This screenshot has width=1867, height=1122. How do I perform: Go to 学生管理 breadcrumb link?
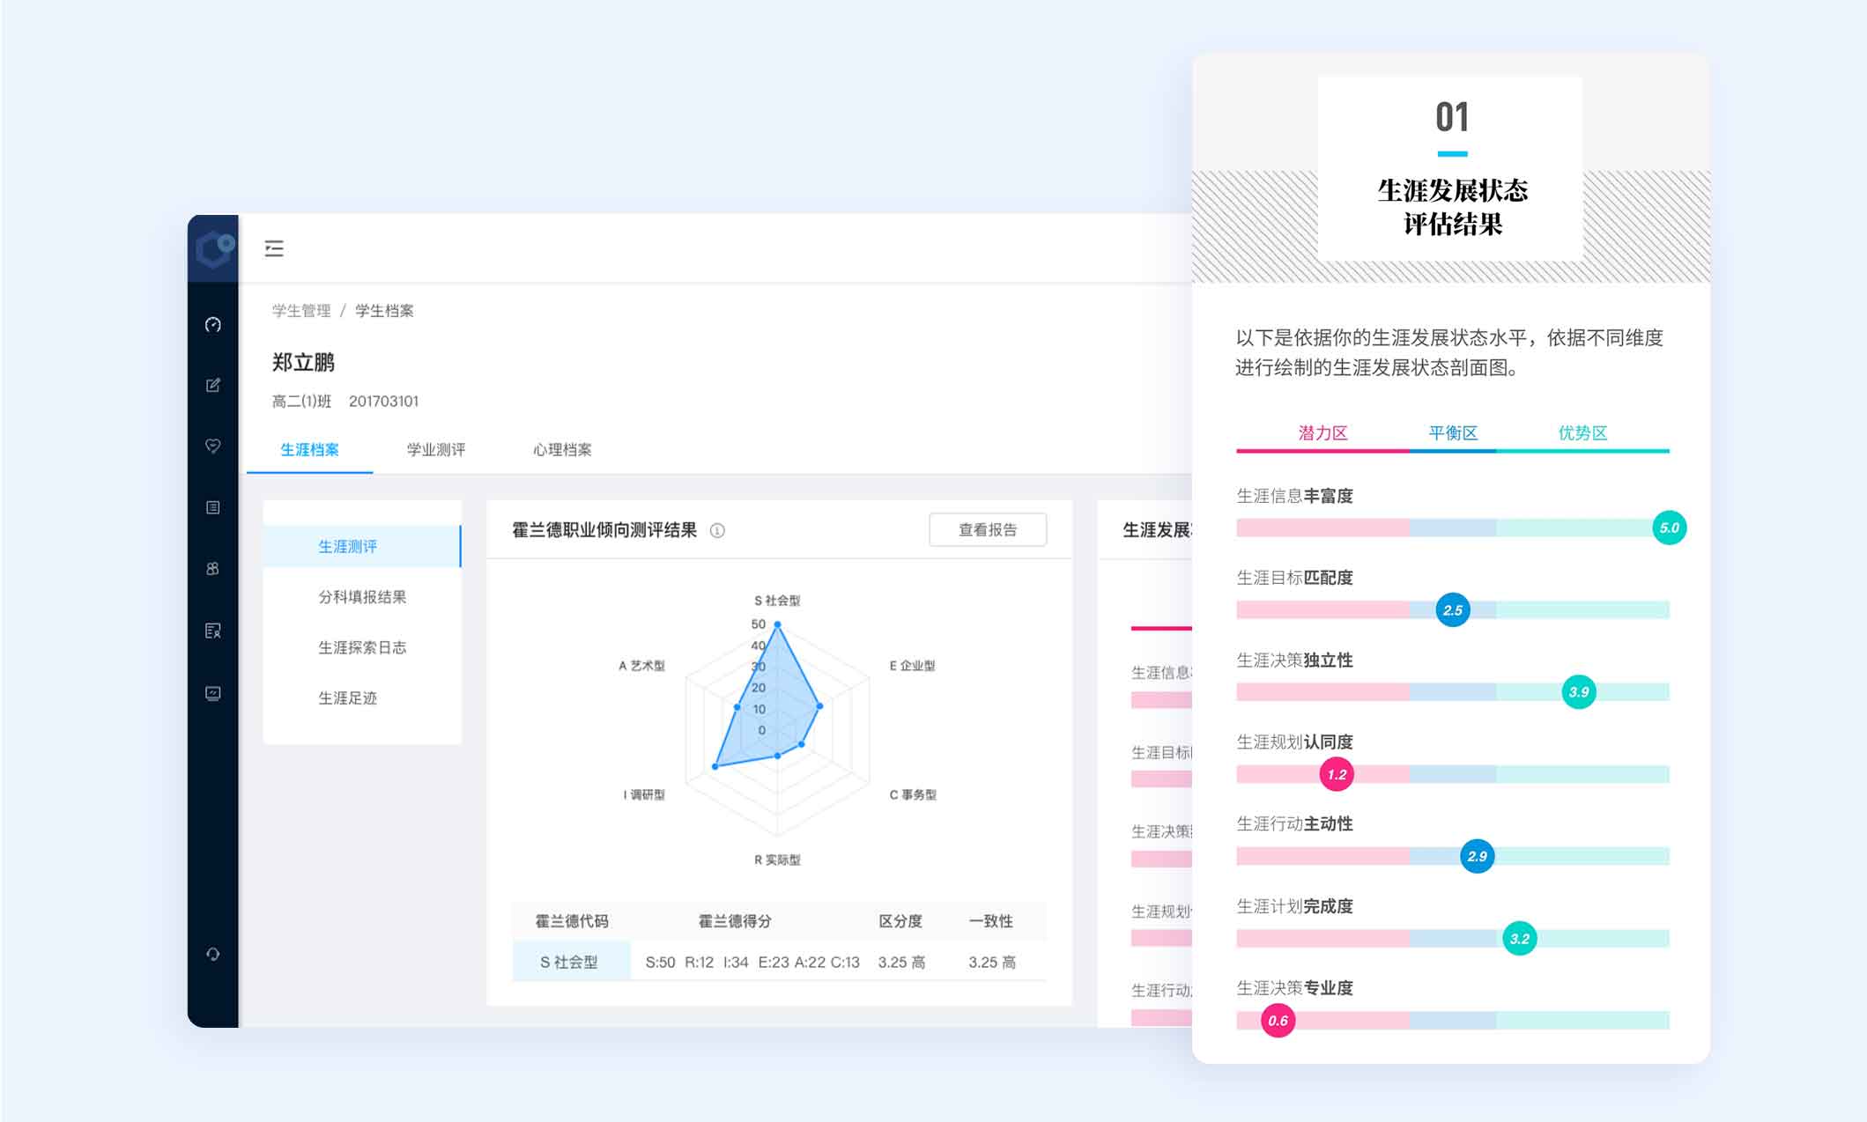301,311
